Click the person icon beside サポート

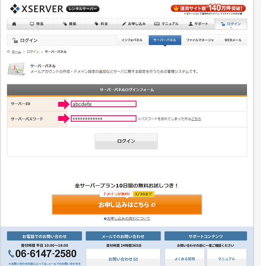pyautogui.click(x=191, y=24)
